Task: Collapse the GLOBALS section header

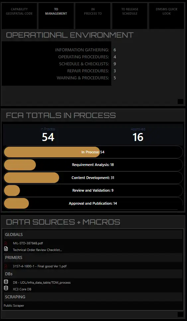Action: point(93,235)
